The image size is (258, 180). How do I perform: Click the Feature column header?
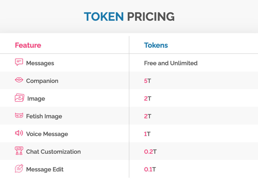[28, 45]
